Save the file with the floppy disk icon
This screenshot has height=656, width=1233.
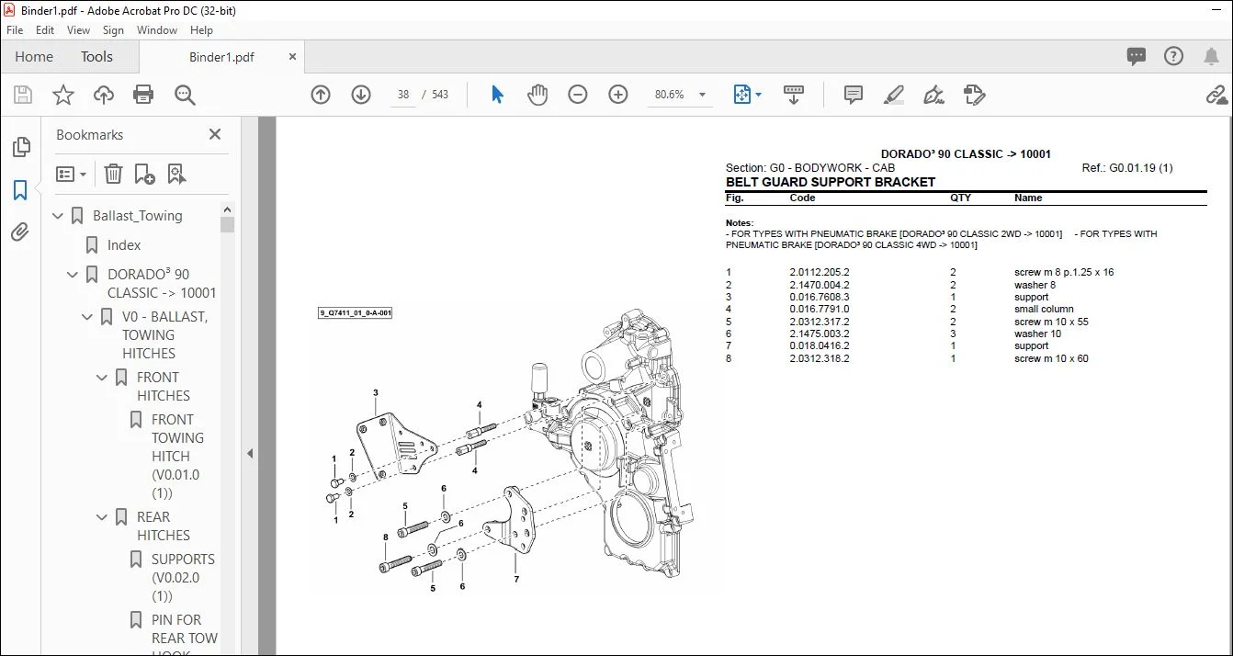(x=23, y=95)
